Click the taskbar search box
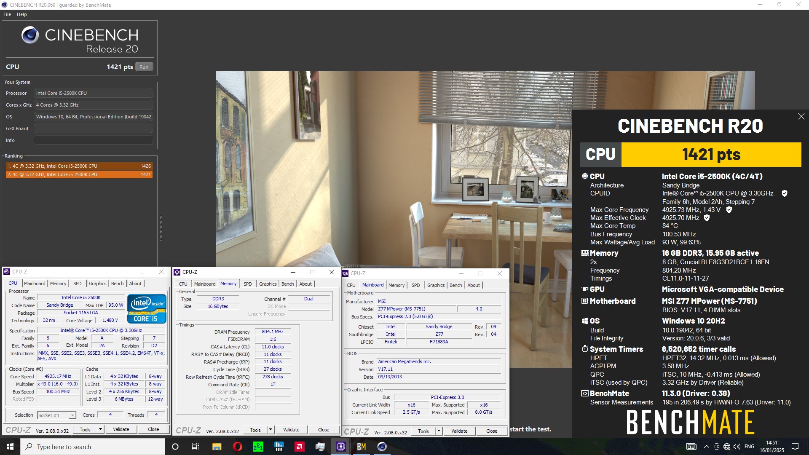Image resolution: width=809 pixels, height=455 pixels. (93, 447)
